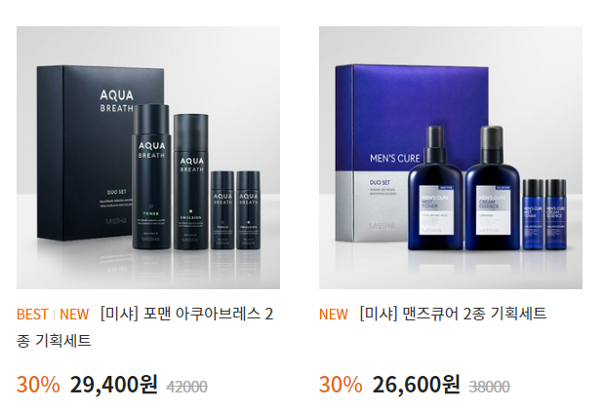Click the 26,600원 sale price

tap(417, 385)
